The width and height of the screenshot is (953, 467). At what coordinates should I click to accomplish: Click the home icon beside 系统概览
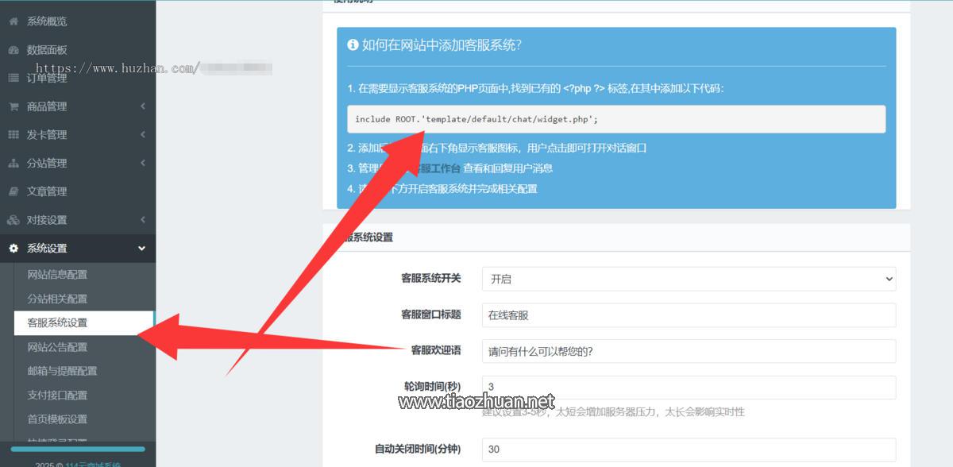pos(14,21)
